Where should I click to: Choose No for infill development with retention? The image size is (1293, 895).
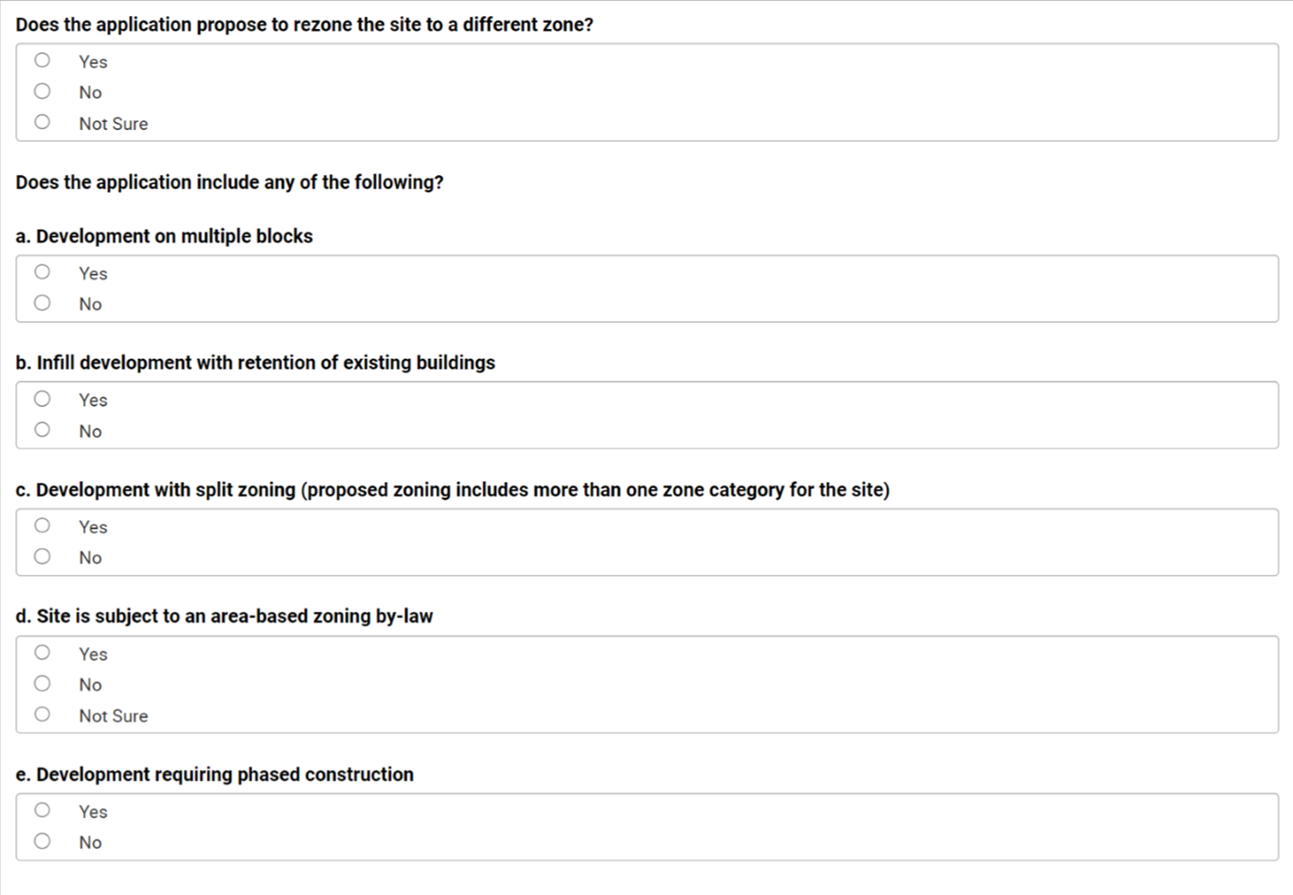42,429
